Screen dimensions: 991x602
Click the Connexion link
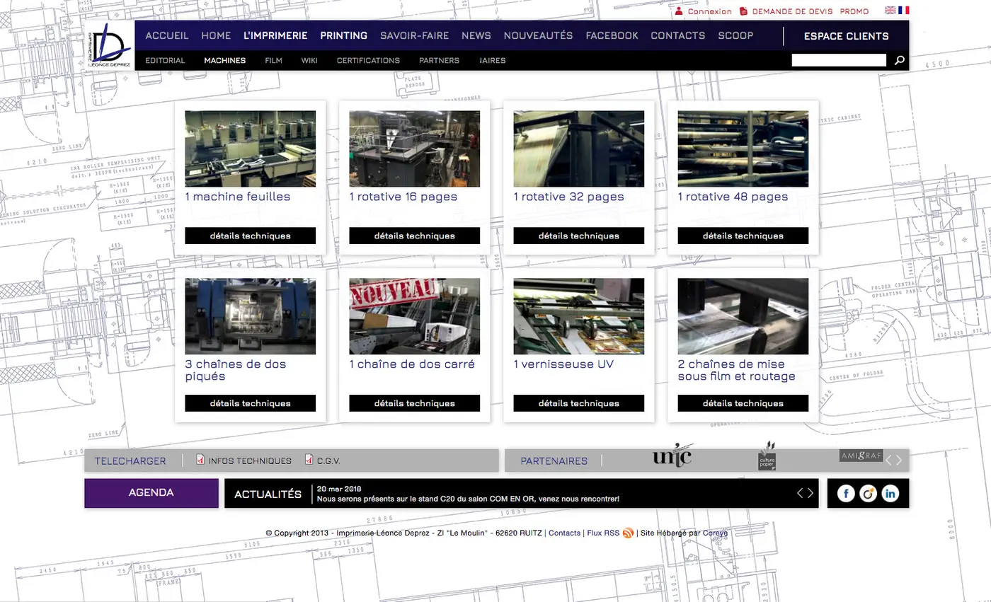[x=710, y=11]
